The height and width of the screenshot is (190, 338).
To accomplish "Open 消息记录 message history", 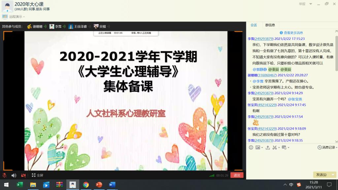I will tap(326, 147).
